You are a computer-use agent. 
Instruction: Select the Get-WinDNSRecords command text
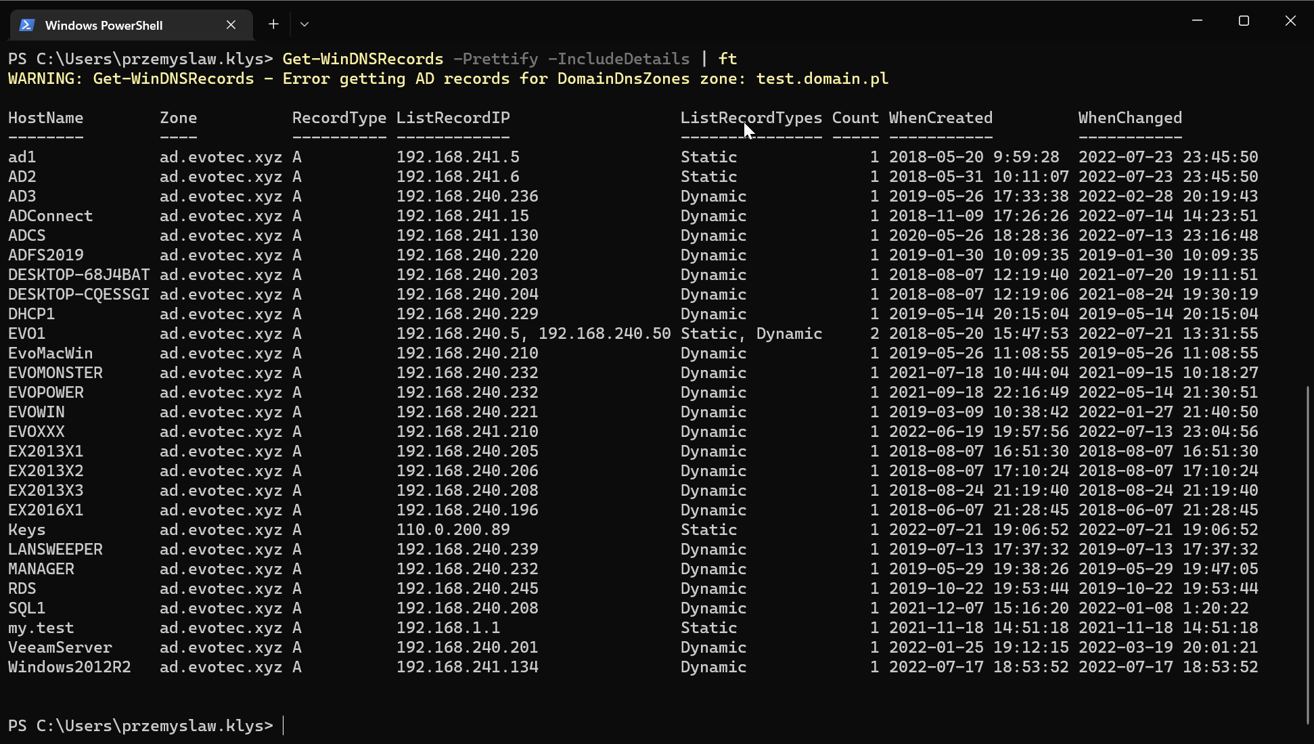pos(363,59)
